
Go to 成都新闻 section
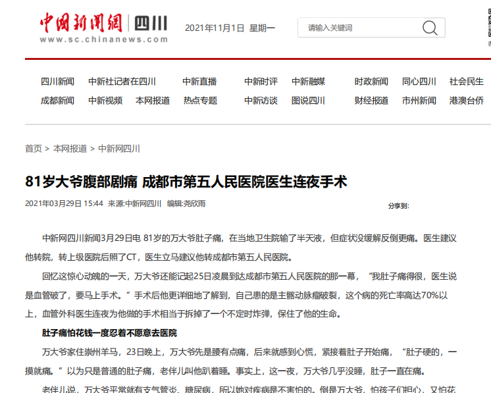(x=58, y=101)
